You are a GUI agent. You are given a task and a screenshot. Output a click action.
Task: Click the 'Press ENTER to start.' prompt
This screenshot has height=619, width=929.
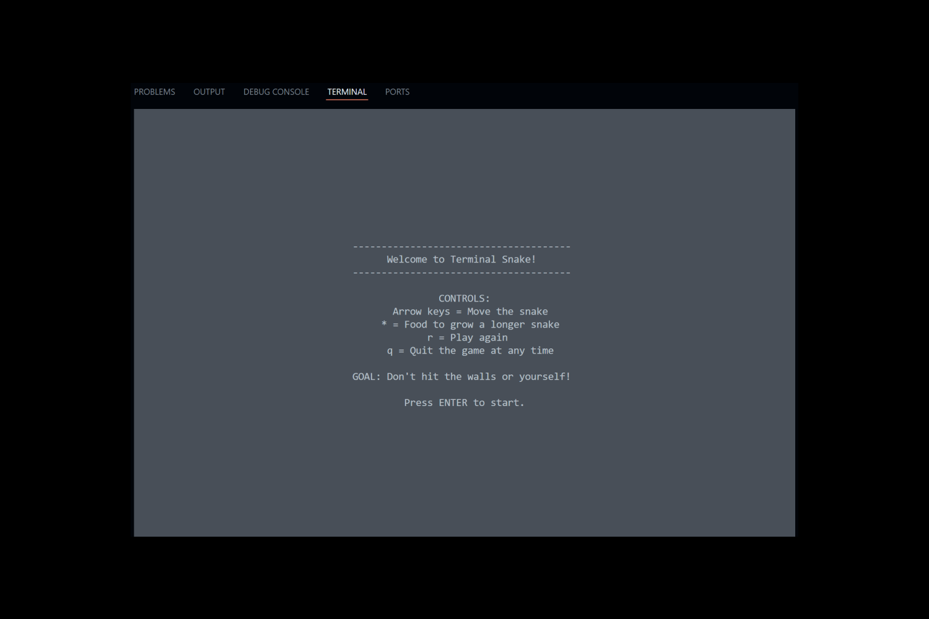point(464,402)
